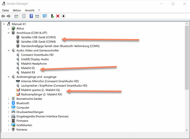Screen dimensions: 190x139
Task: Click the Forward arrow toolbar button
Action: (x=9, y=16)
